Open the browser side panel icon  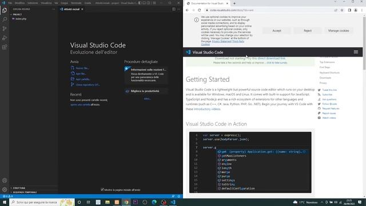pos(349,10)
